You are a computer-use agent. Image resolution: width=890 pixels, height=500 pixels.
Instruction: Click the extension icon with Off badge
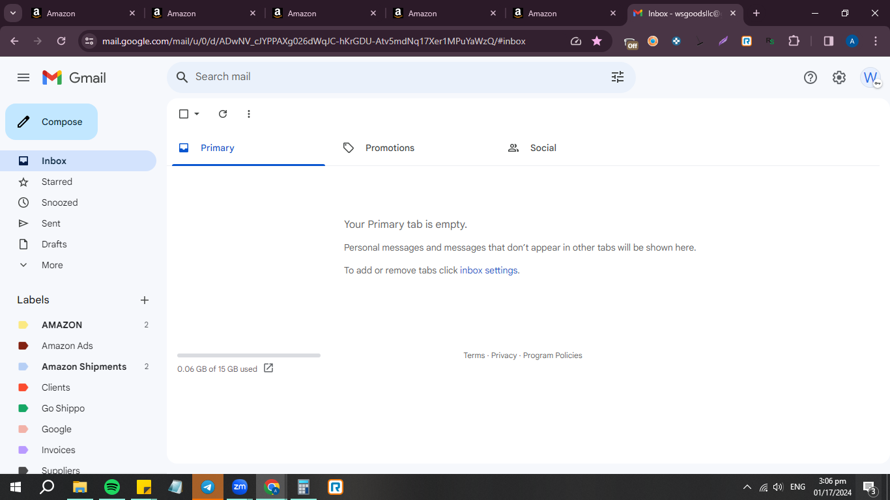[x=631, y=42]
